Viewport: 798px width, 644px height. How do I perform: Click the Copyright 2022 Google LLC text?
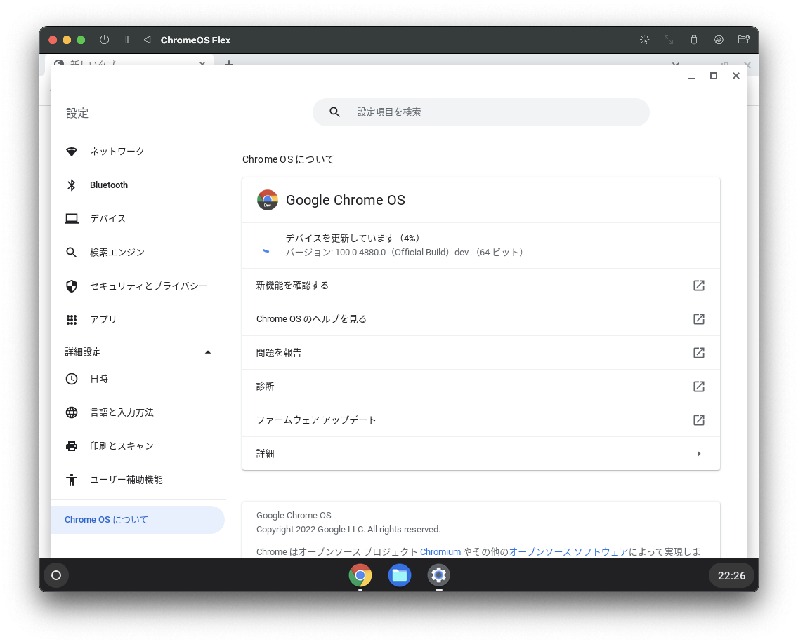click(x=348, y=529)
